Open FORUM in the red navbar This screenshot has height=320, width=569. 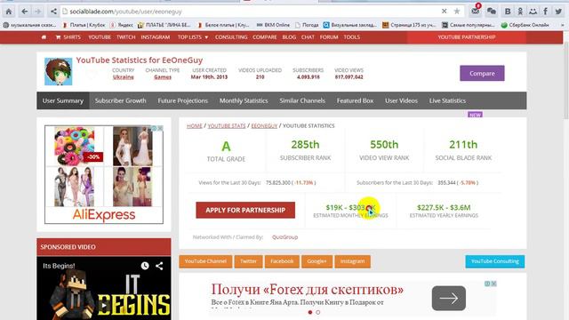point(329,37)
